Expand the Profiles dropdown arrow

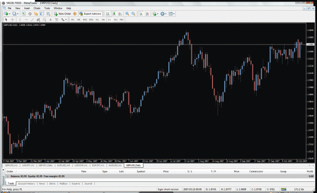[x=18, y=14]
